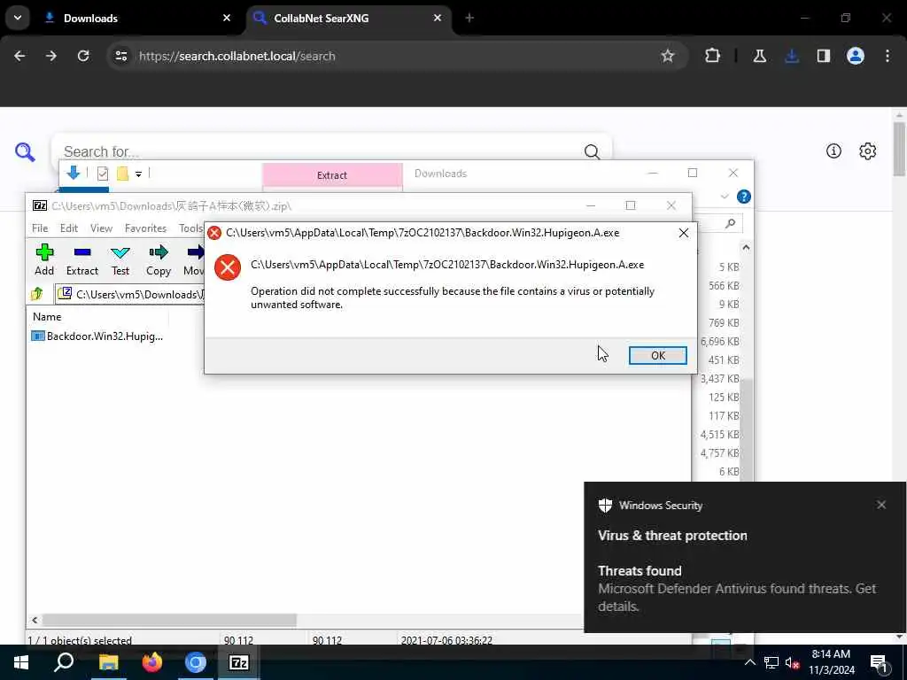Click the Test toolbar button in 7-Zip
The height and width of the screenshot is (680, 907).
pos(120,259)
